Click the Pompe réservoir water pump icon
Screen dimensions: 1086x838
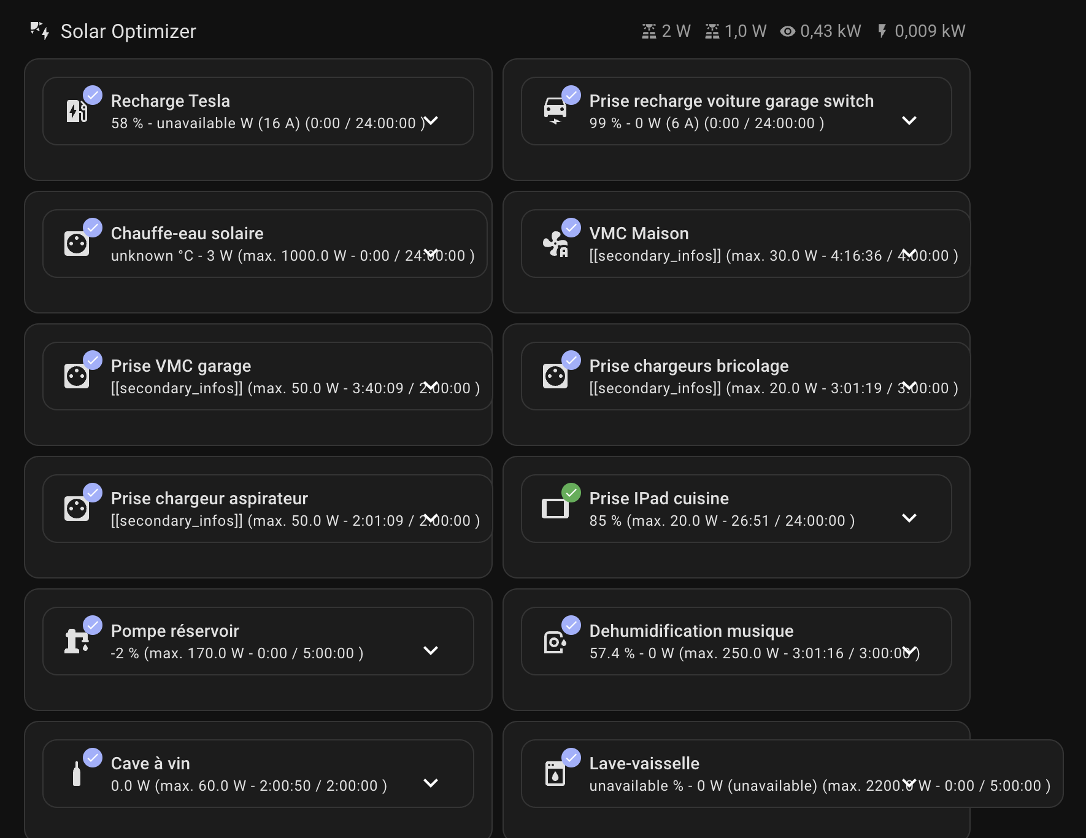pos(77,641)
